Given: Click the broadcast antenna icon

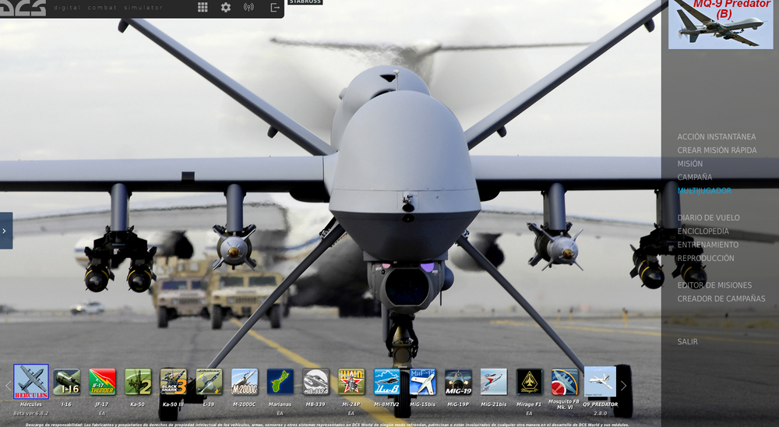Looking at the screenshot, I should (x=249, y=7).
